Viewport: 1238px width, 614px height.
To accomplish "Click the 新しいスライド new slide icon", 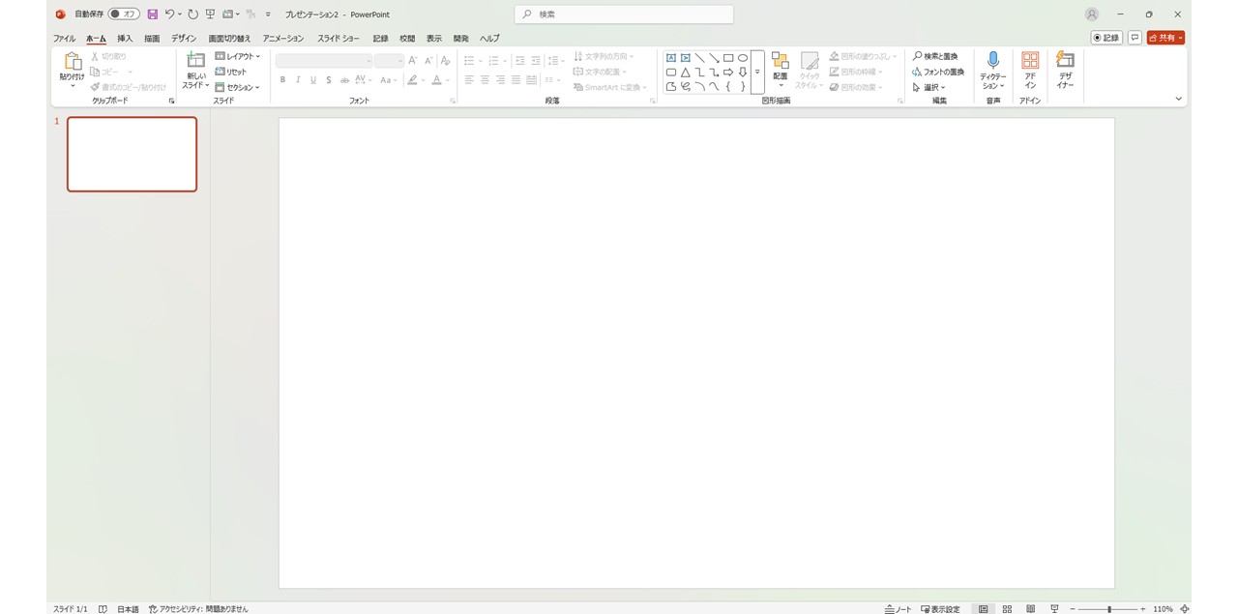I will pos(196,61).
